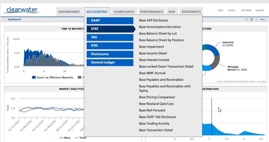Click the Yield legend entry in Market Analytics
The image size is (269, 142).
(x=80, y=138)
